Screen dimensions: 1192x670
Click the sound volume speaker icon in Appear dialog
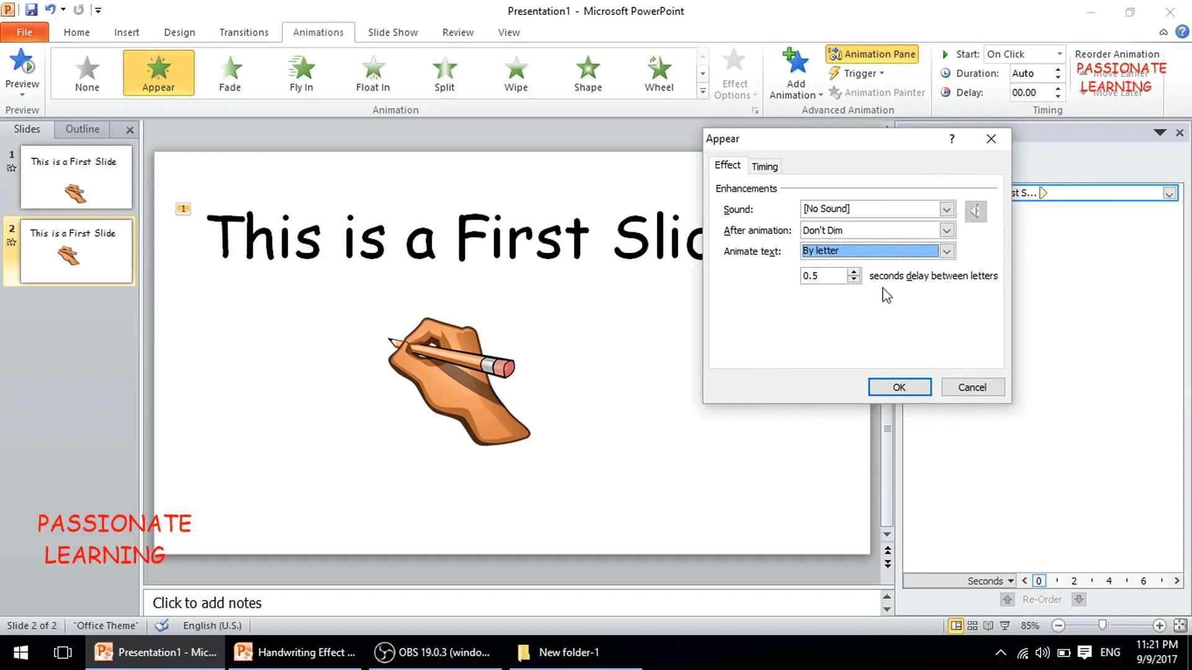click(x=975, y=212)
